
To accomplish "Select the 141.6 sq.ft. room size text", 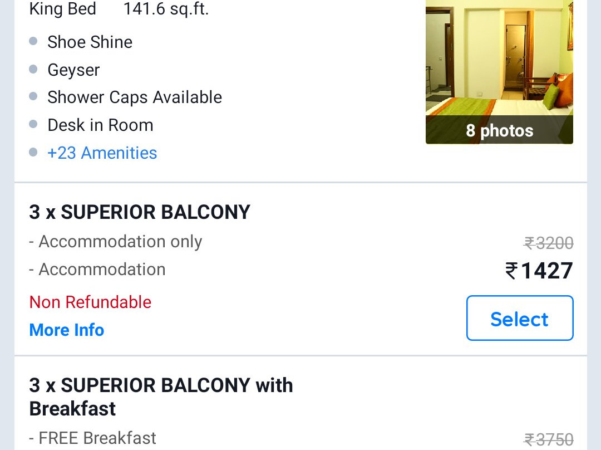I will tap(166, 9).
